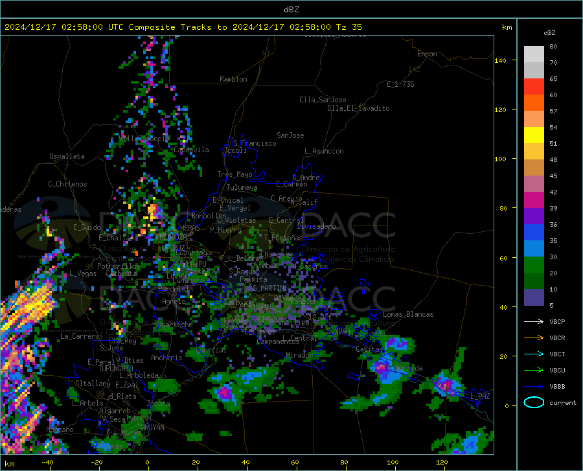Click the Gltallary map label
Screen dimensions: 583x471
93,384
